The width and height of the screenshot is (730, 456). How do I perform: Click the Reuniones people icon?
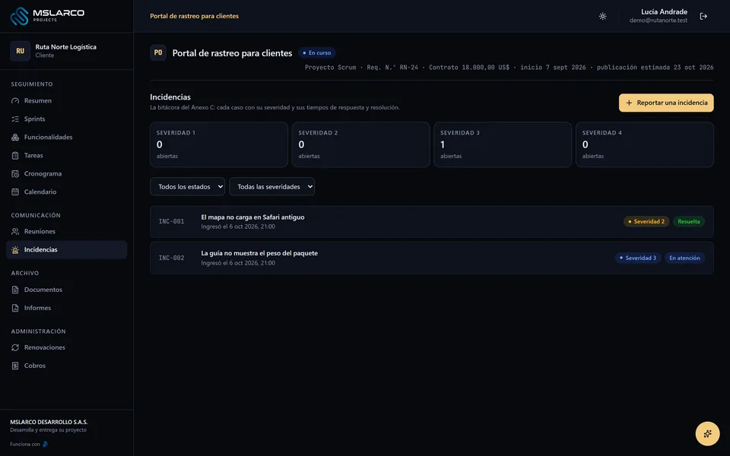(15, 231)
